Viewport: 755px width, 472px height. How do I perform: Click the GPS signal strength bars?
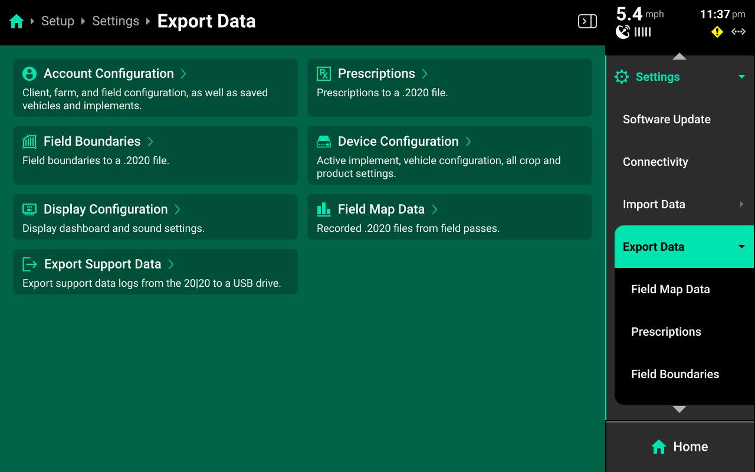click(642, 32)
